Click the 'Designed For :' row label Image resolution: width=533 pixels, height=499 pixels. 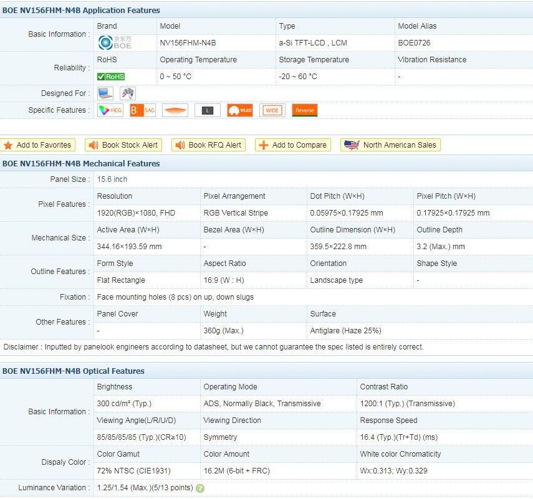coord(65,93)
